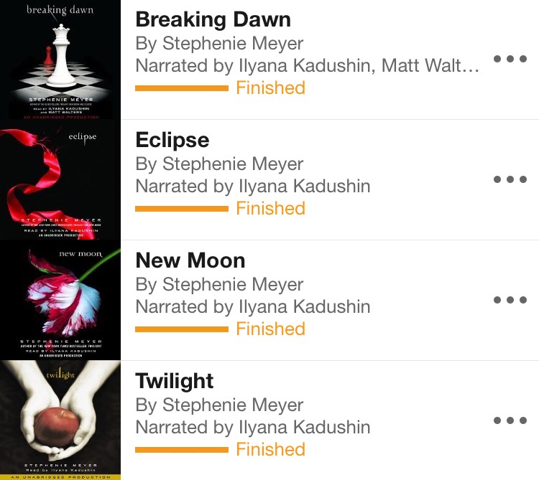Open the Eclipse title
539x480 pixels.
pyautogui.click(x=172, y=140)
